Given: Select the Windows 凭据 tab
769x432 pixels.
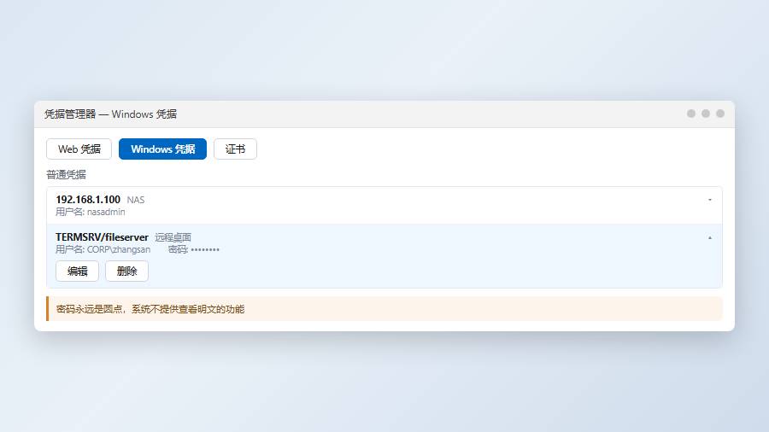Looking at the screenshot, I should [163, 149].
